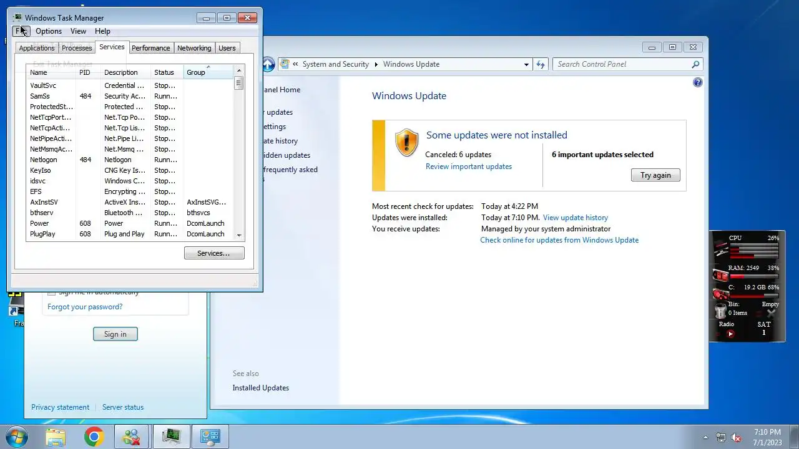
Task: Sort services by the Name column
Action: tap(51, 72)
